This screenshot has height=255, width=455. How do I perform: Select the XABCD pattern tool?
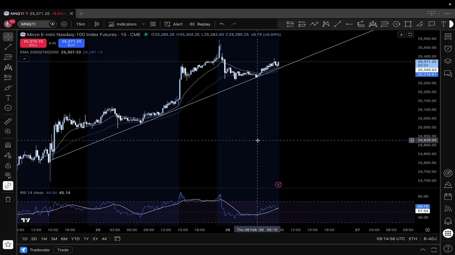[x=326, y=24]
